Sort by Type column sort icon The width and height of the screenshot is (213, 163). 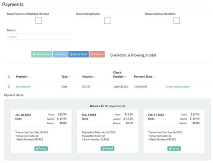[70, 77]
